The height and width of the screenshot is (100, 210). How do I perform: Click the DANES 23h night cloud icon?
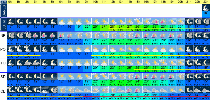(206, 8)
